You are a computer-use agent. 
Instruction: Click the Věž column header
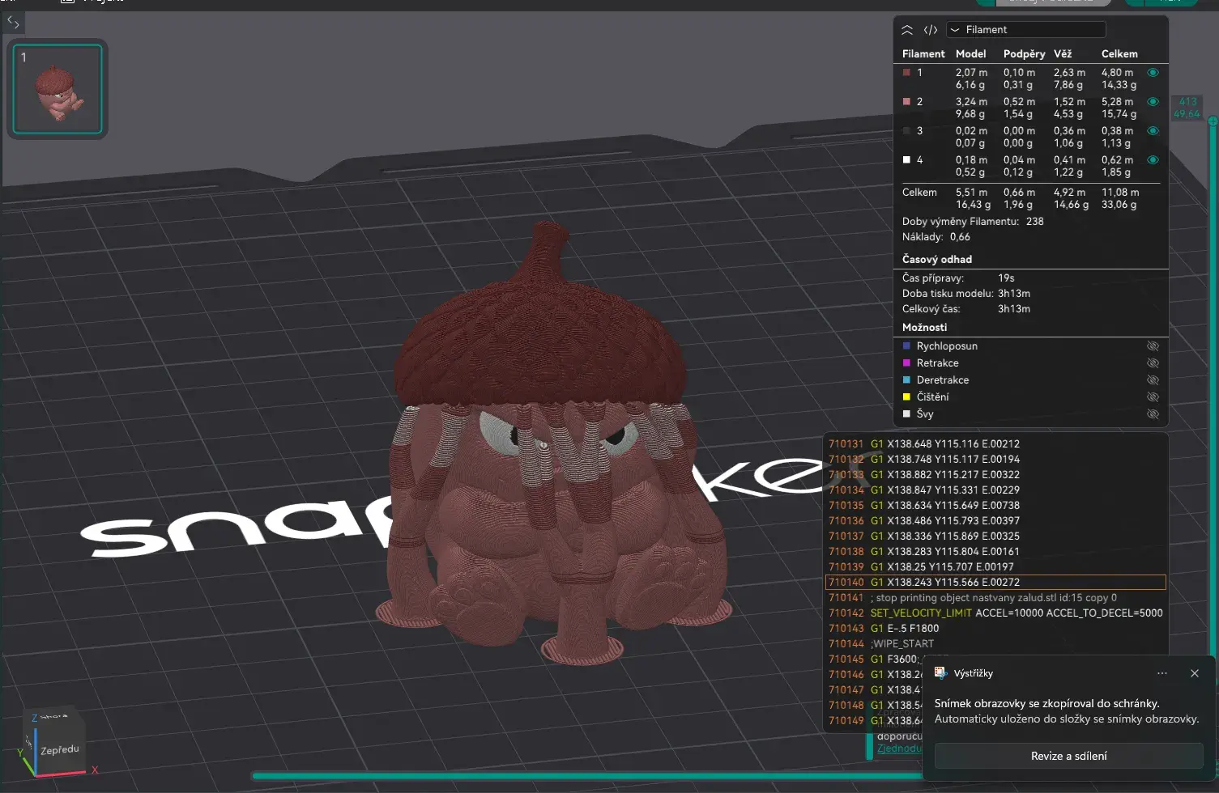(x=1063, y=54)
